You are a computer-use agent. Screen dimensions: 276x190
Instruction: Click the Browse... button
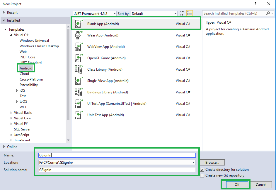[x=212, y=163]
